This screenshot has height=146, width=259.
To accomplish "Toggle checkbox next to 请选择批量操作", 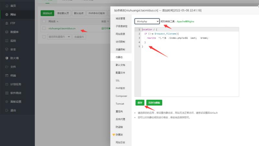I will point(44,37).
